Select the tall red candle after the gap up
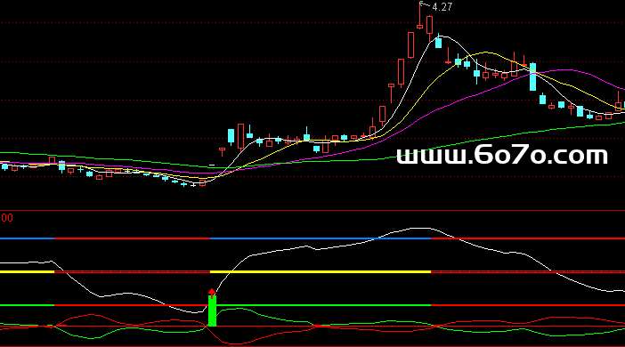 [x=240, y=136]
